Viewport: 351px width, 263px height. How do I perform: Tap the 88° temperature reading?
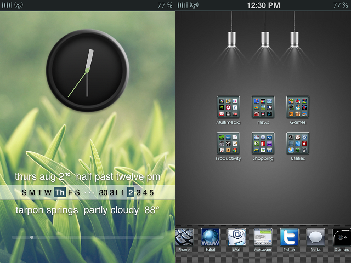point(151,210)
